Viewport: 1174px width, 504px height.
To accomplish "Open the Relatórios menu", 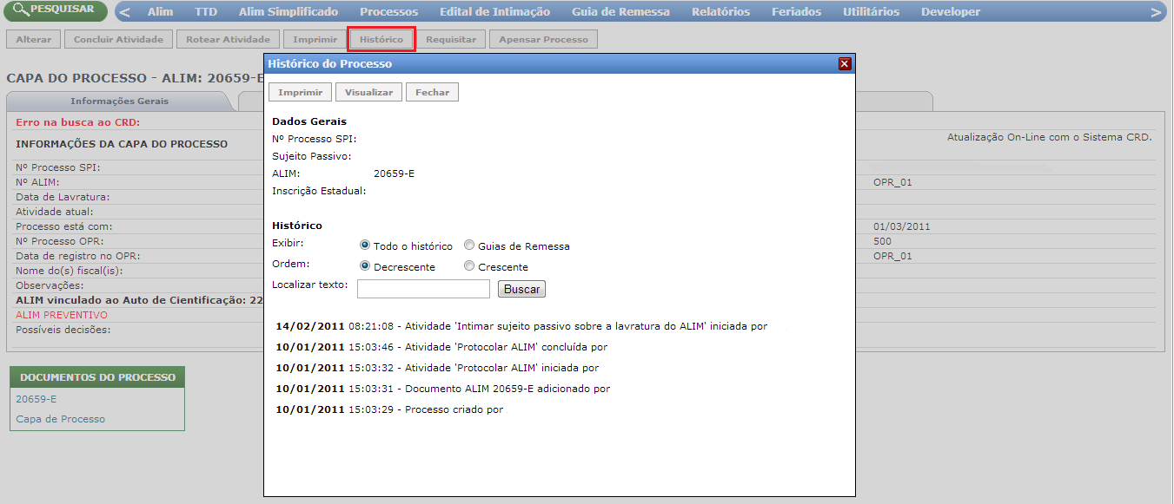I will (x=720, y=12).
